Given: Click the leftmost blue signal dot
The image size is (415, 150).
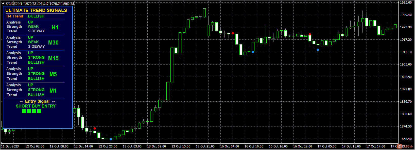Looking at the screenshot, I should click(x=111, y=139).
